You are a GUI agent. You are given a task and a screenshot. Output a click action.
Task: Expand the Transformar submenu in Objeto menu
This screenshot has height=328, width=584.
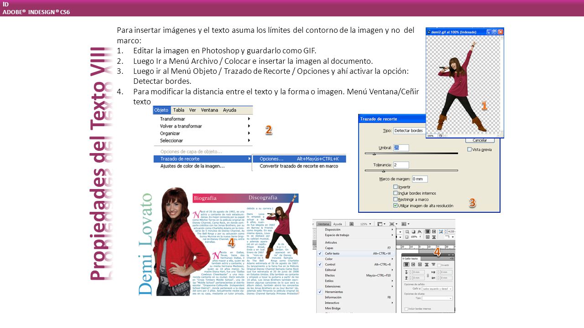[203, 119]
